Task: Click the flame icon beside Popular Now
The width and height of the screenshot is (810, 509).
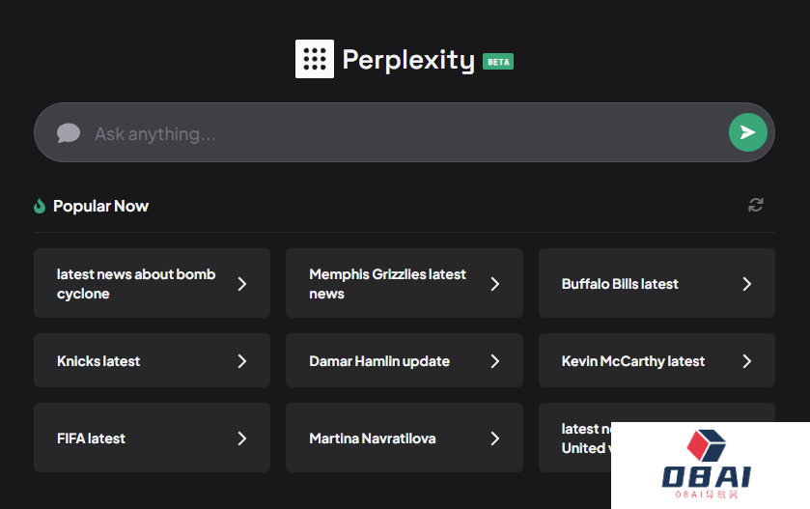Action: (40, 206)
